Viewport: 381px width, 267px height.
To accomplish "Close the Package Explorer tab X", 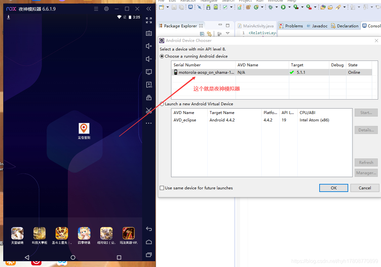I will 201,26.
